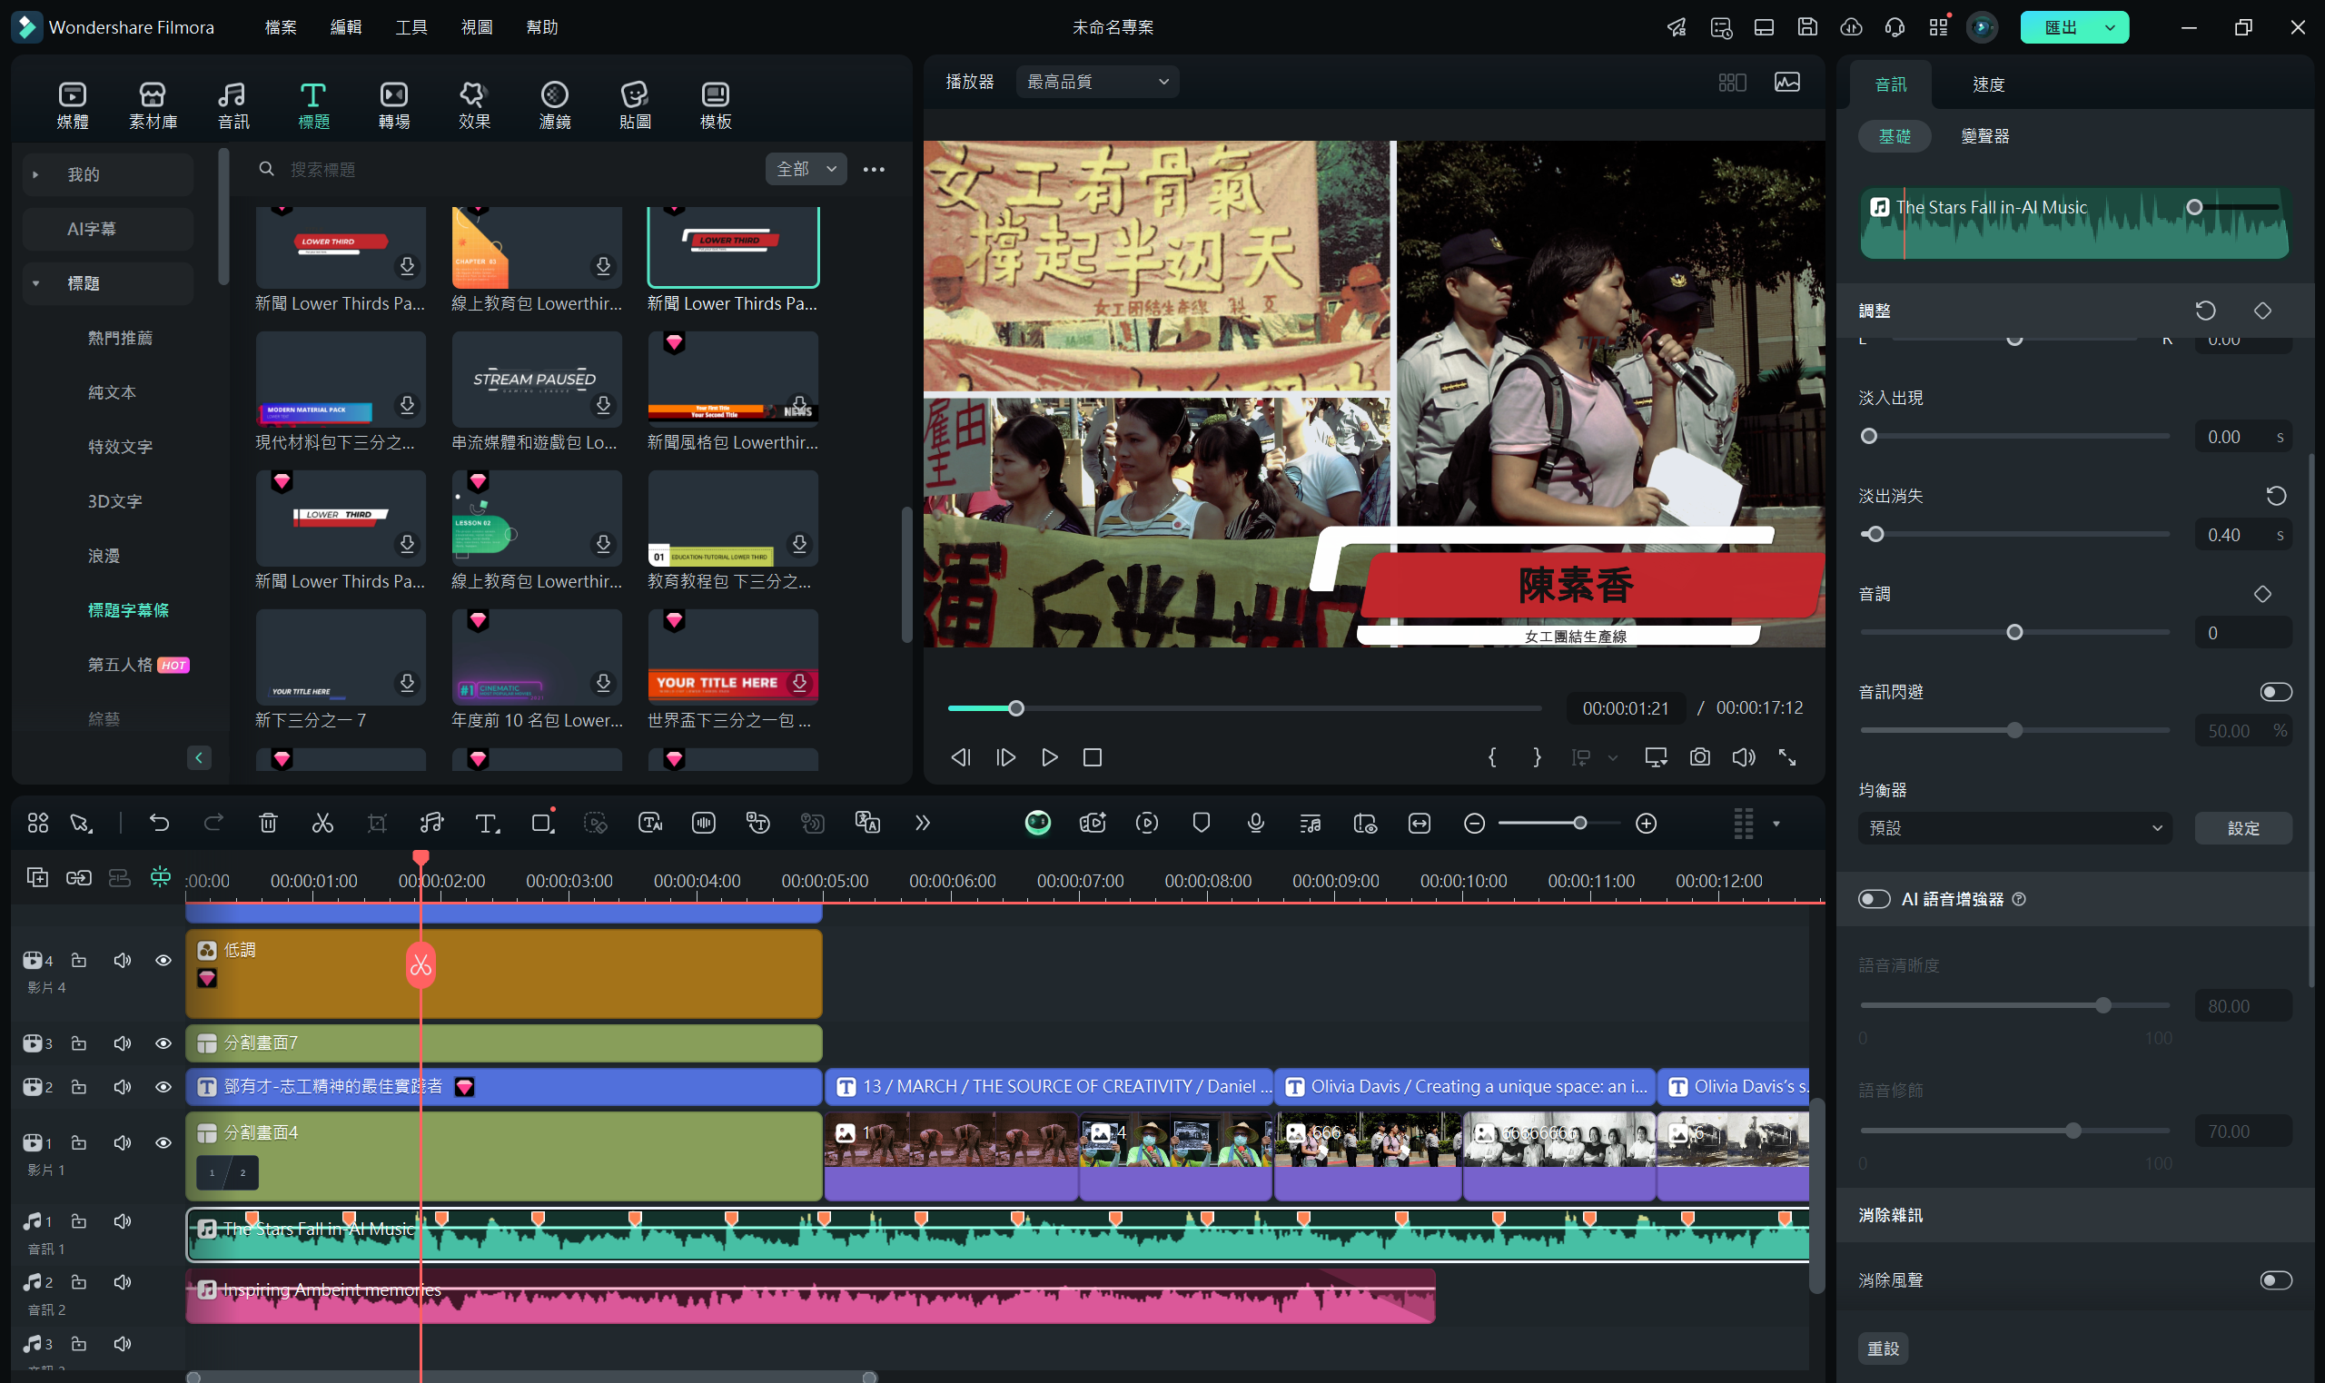Select the 熱門推薦 category
Viewport: 2325px width, 1383px height.
tap(120, 338)
